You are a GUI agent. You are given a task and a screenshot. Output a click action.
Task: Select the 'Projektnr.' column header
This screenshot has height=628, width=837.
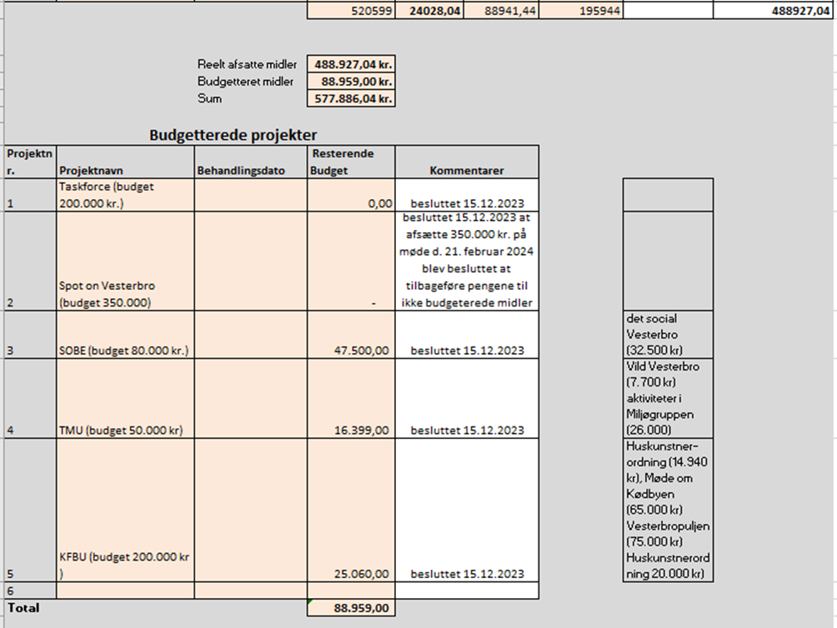coord(30,162)
